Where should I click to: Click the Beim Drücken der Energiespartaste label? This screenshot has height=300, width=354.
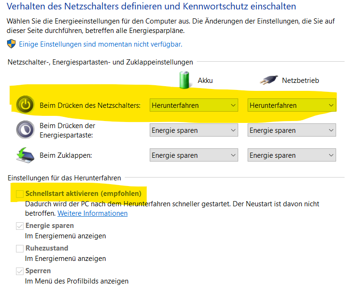coord(67,130)
